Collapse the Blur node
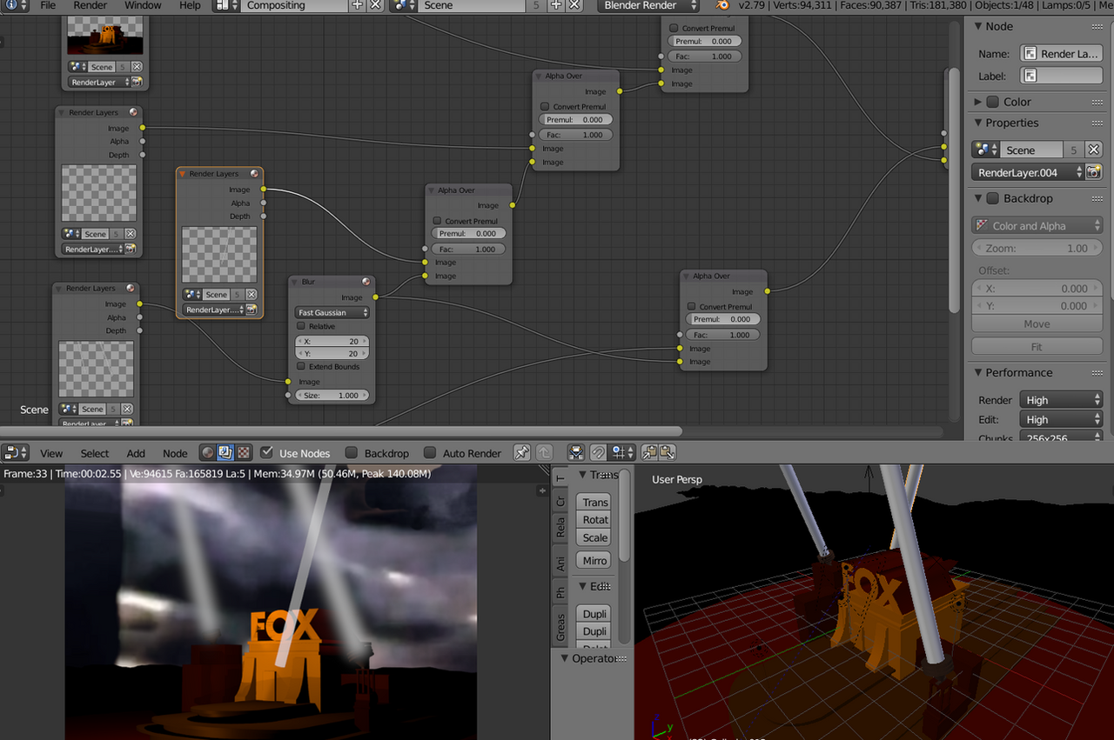This screenshot has height=740, width=1114. (x=296, y=282)
